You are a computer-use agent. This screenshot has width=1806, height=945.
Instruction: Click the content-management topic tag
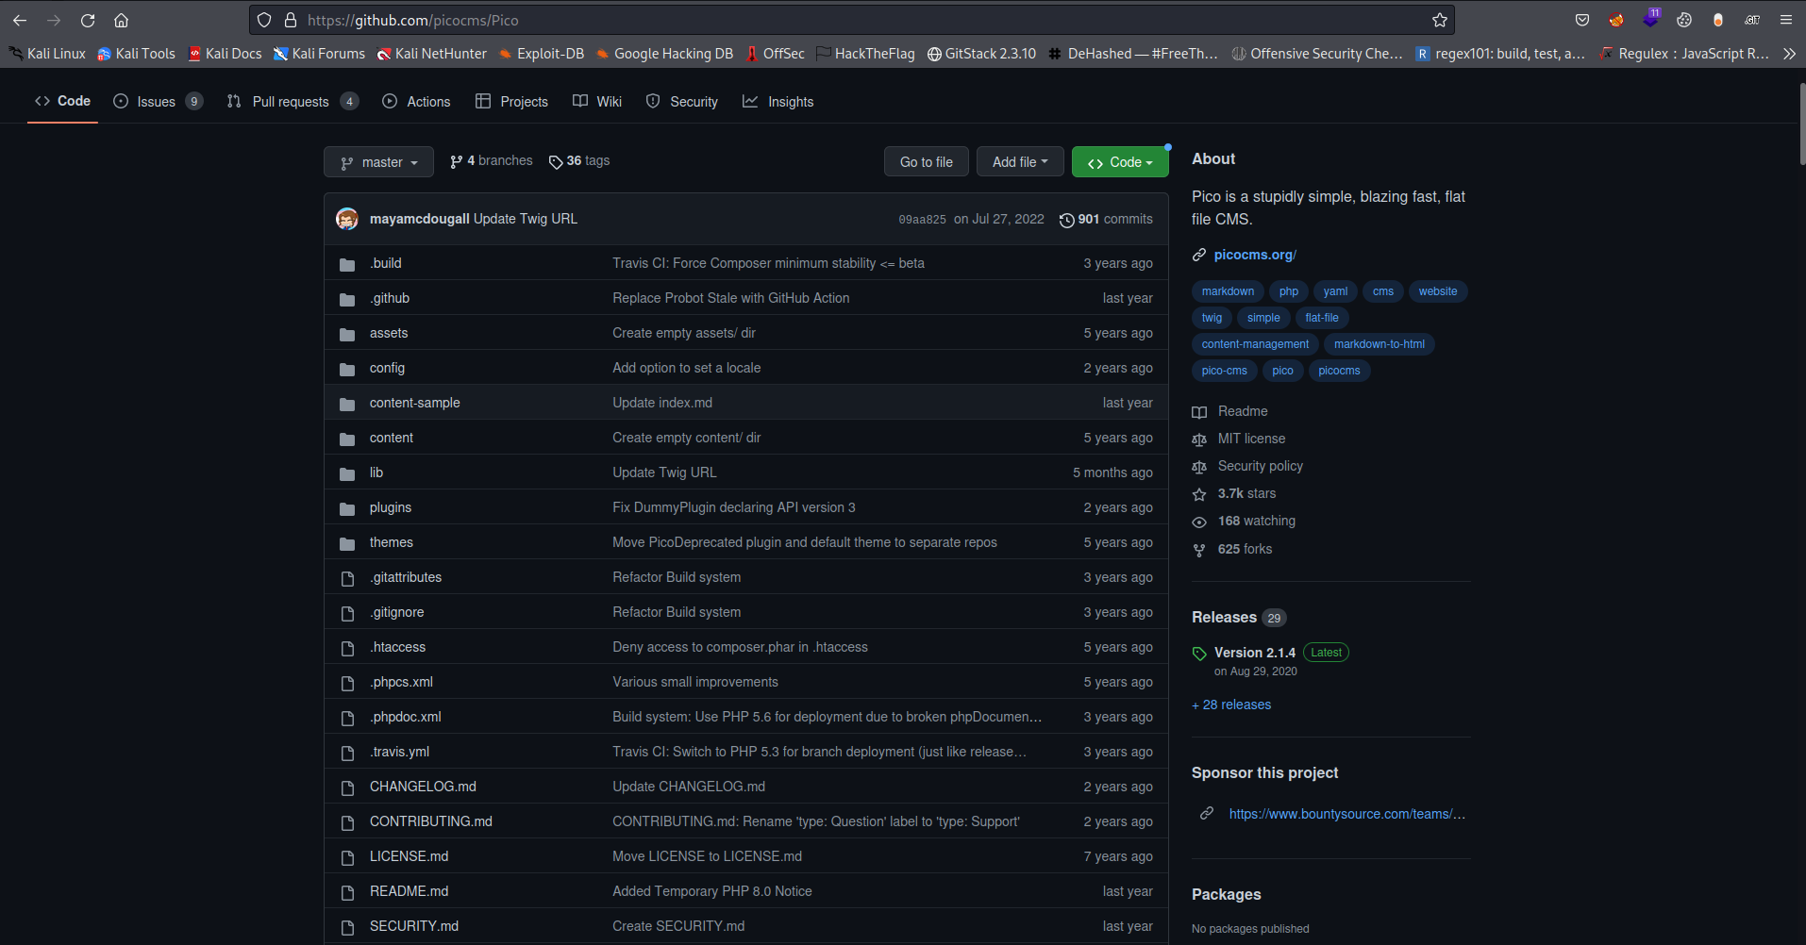(1255, 344)
